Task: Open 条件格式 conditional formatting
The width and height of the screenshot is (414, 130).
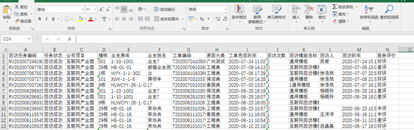Action: (x=239, y=14)
